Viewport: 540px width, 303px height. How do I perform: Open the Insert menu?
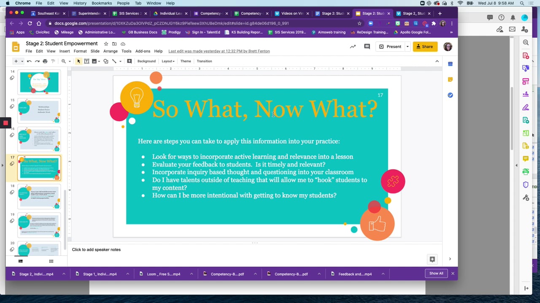pos(65,51)
